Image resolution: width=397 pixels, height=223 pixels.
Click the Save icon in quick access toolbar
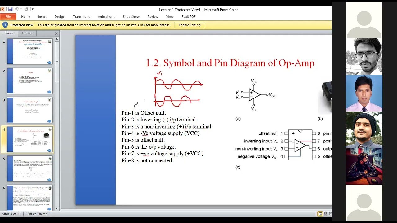(10, 9)
